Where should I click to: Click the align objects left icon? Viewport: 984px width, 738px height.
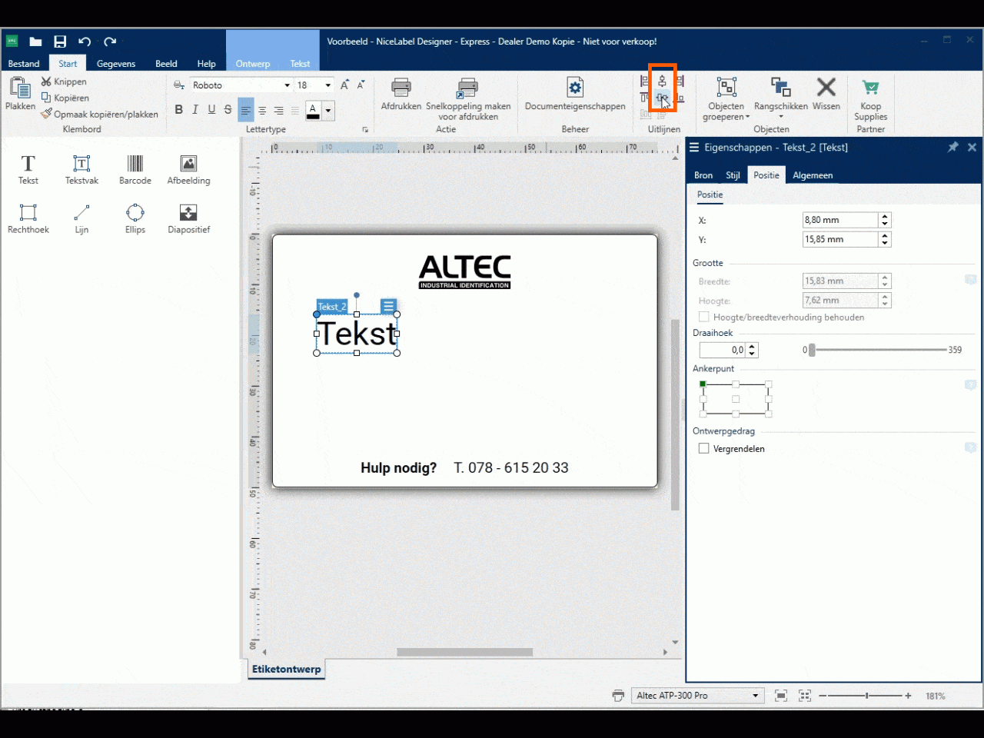[x=645, y=81]
